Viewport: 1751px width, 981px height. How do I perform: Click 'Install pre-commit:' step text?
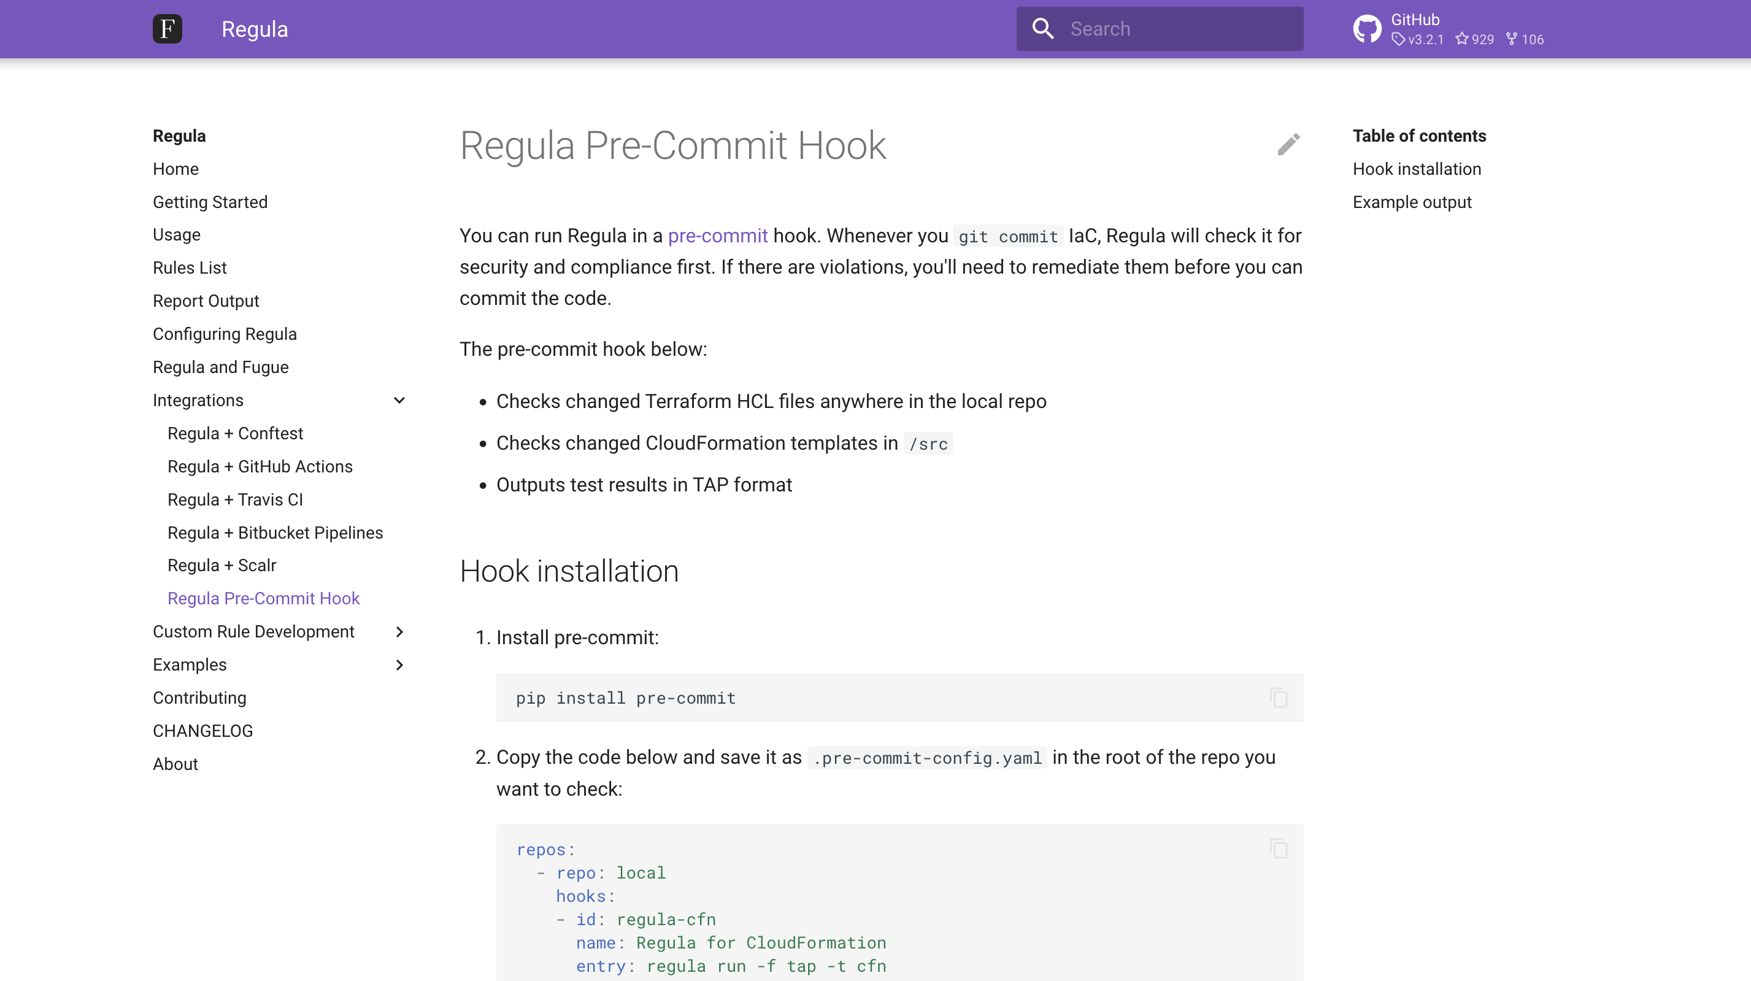[578, 637]
